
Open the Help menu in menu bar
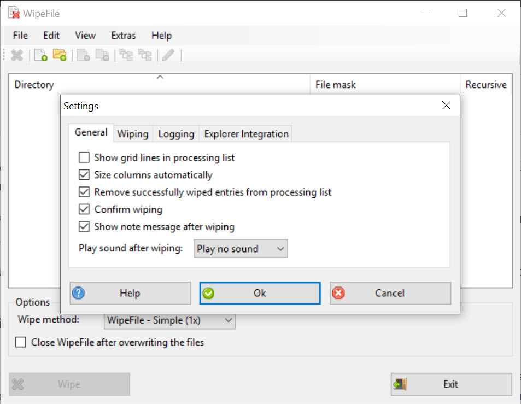161,35
